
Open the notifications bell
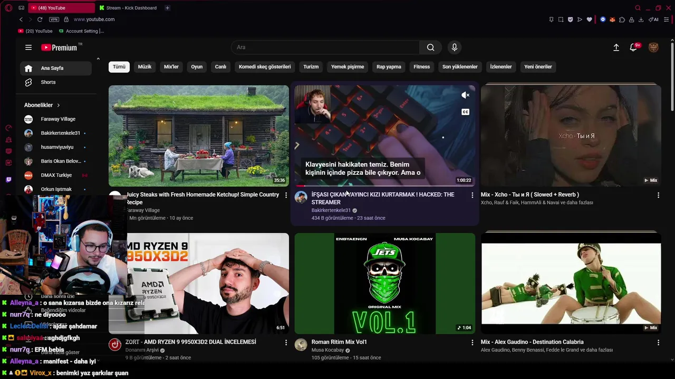pos(633,47)
